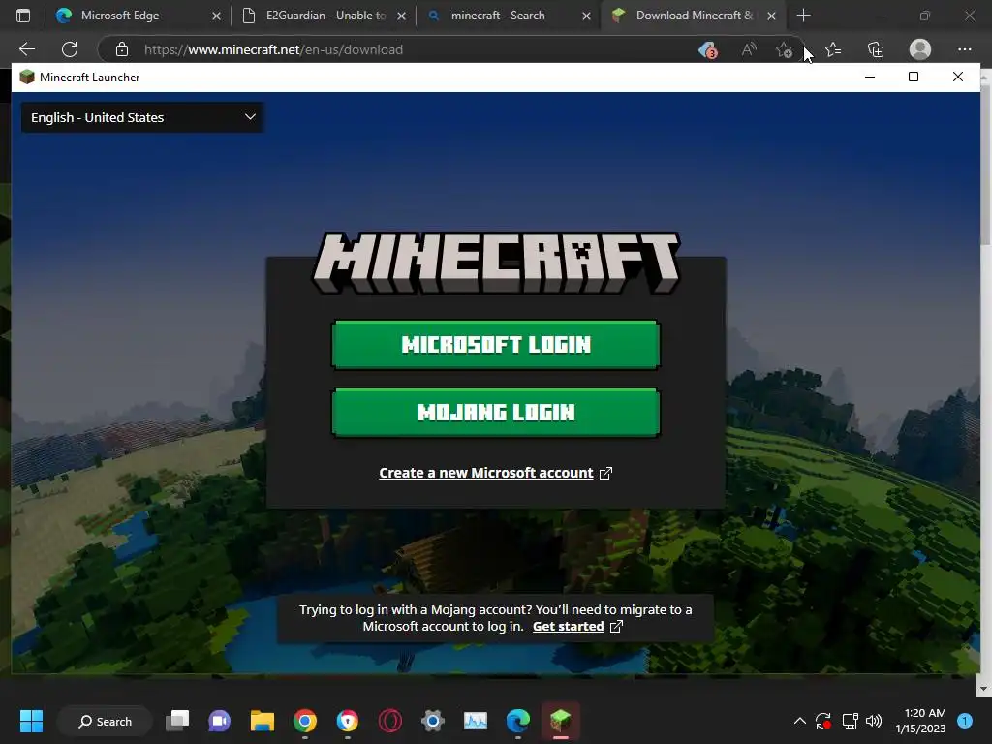This screenshot has width=992, height=744.
Task: Open the network status tray icon
Action: (850, 721)
